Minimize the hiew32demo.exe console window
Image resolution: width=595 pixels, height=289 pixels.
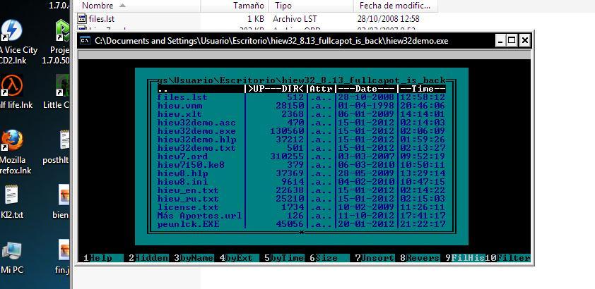pos(501,40)
